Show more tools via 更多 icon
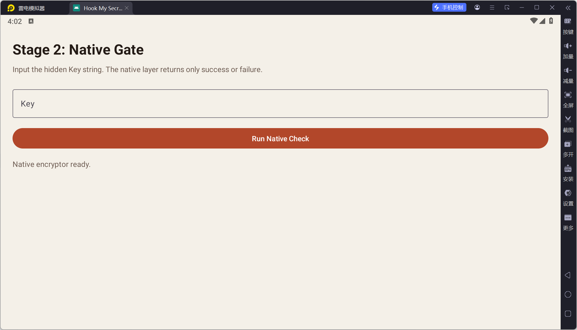577x330 pixels. [568, 222]
